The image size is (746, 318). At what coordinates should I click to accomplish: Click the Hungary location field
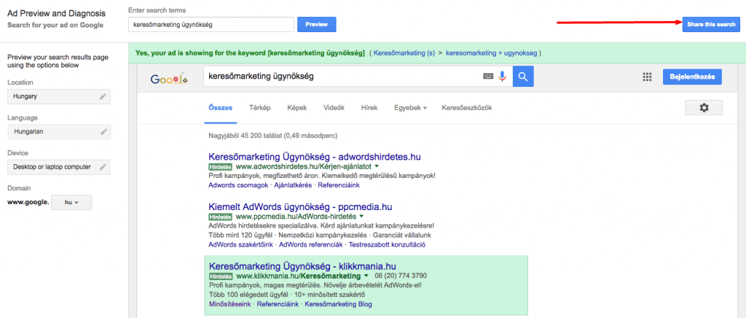[59, 96]
